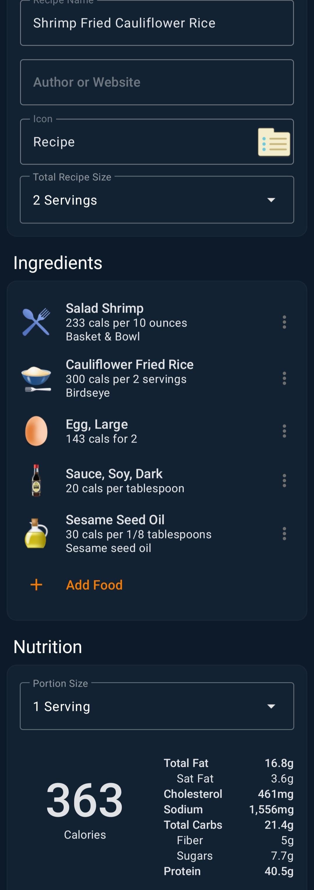Tap the Add Food link

coord(94,585)
